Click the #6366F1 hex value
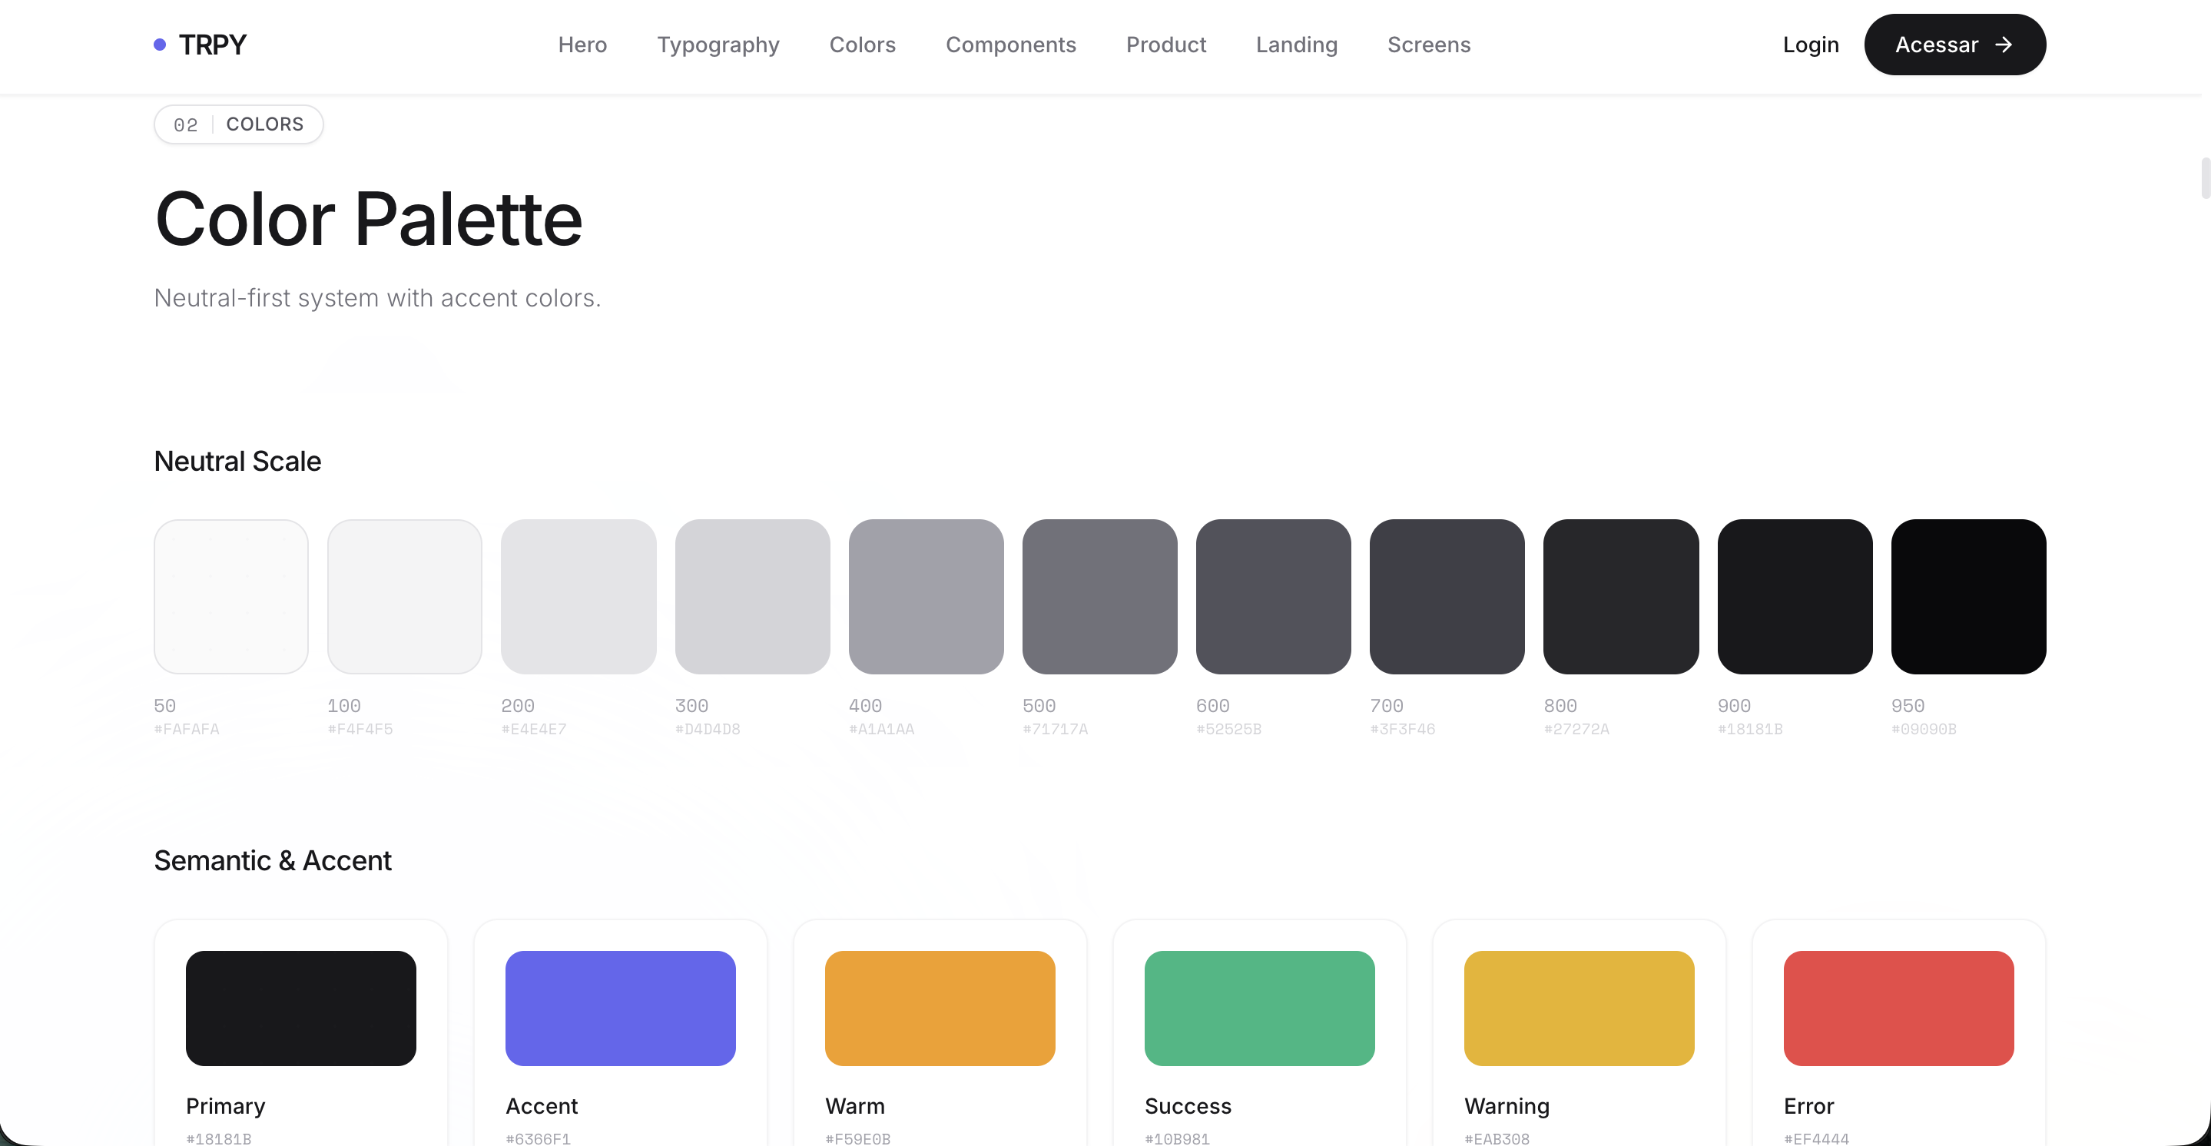This screenshot has height=1146, width=2211. pyautogui.click(x=539, y=1138)
